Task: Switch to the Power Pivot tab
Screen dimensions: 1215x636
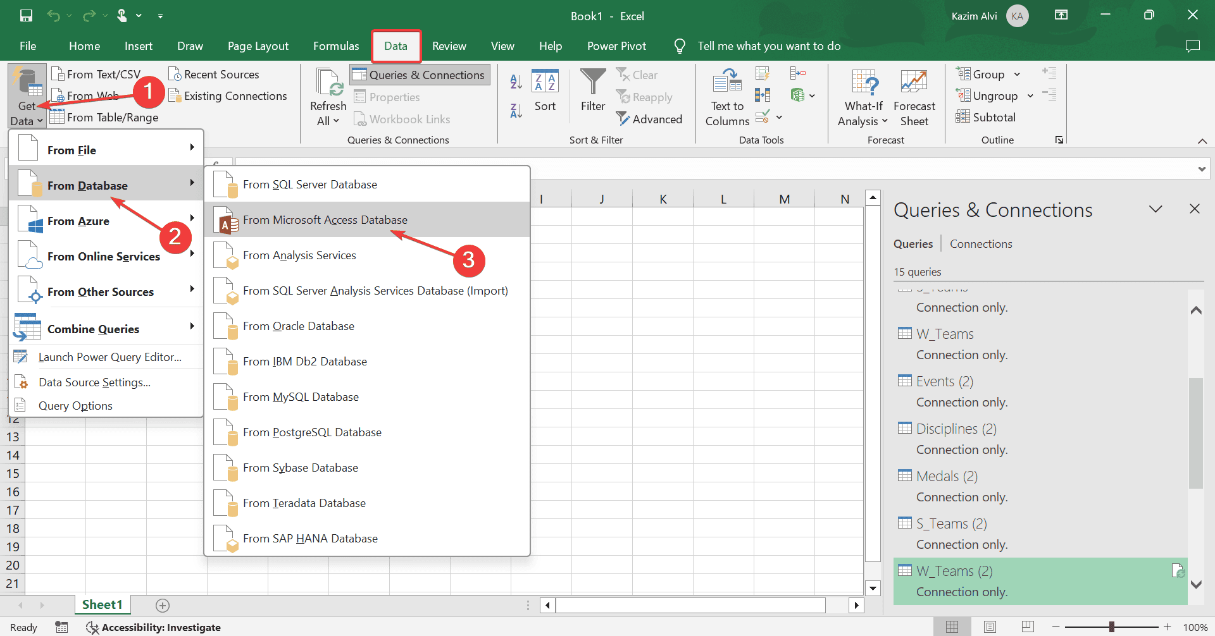Action: click(617, 46)
